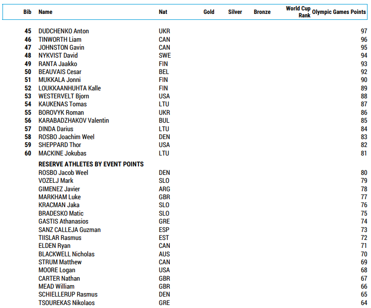This screenshot has width=371, height=308.
Task: Click the Name column header
Action: (x=45, y=12)
